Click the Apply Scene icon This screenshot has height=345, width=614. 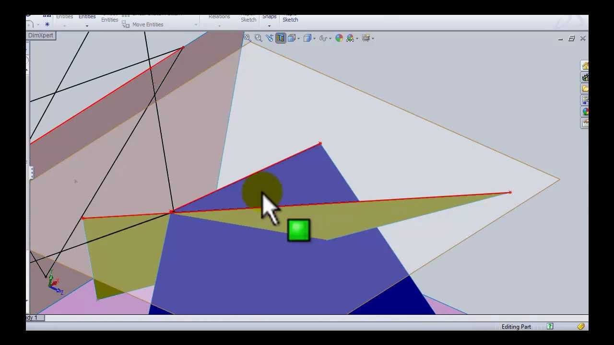click(350, 38)
